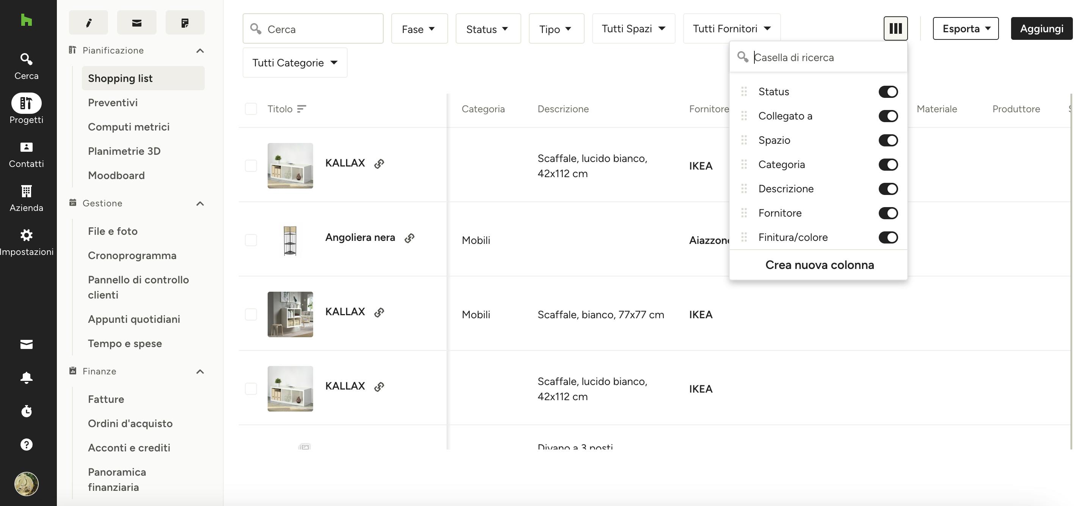Collapse the Pianificazione section
This screenshot has height=506, width=1085.
[200, 50]
